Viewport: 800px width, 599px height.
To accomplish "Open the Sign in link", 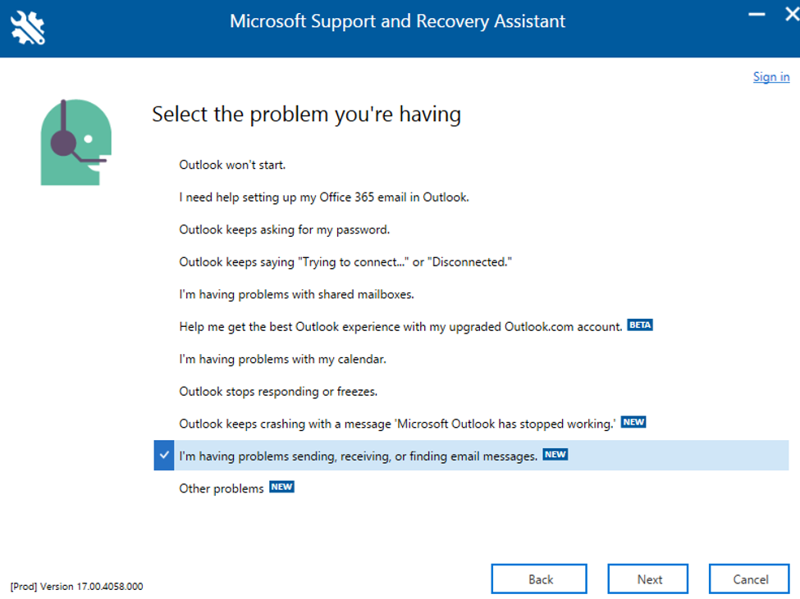I will 771,77.
